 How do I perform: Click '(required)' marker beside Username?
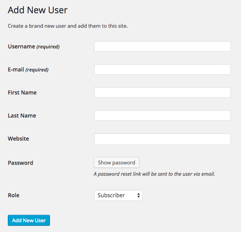pyautogui.click(x=48, y=47)
